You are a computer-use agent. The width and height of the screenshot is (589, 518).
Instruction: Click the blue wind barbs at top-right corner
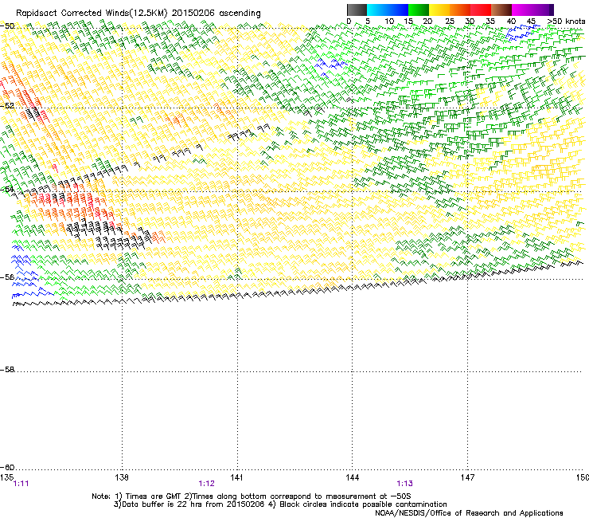click(x=523, y=33)
